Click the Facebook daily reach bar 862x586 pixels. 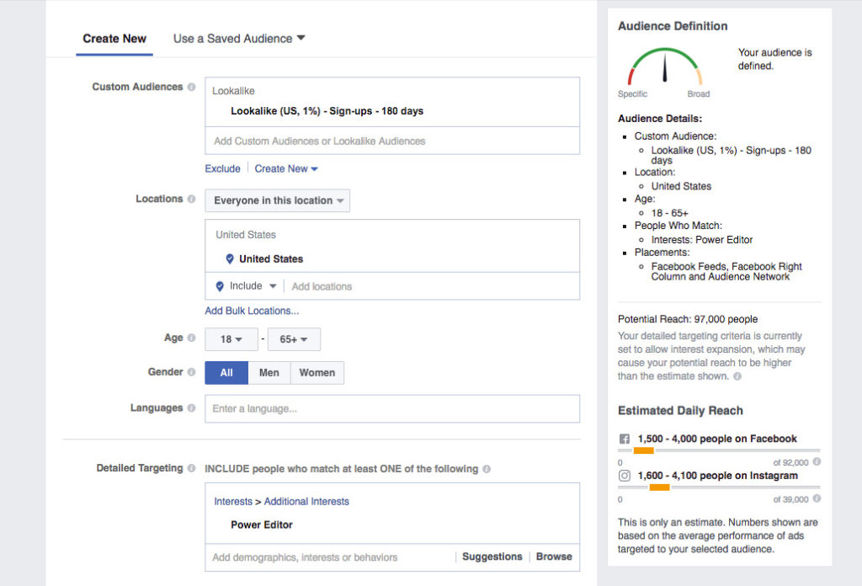pyautogui.click(x=719, y=450)
